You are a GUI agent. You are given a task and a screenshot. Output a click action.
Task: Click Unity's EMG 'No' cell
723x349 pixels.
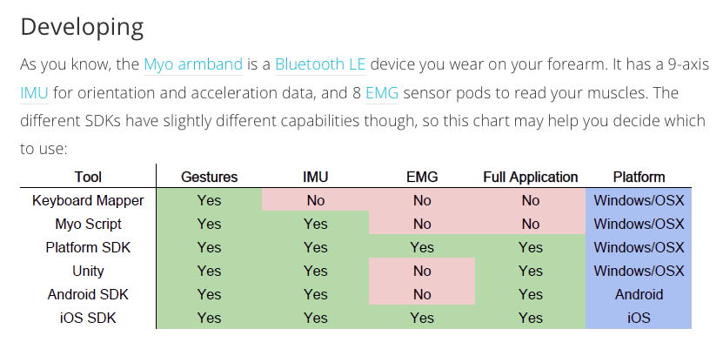point(422,271)
